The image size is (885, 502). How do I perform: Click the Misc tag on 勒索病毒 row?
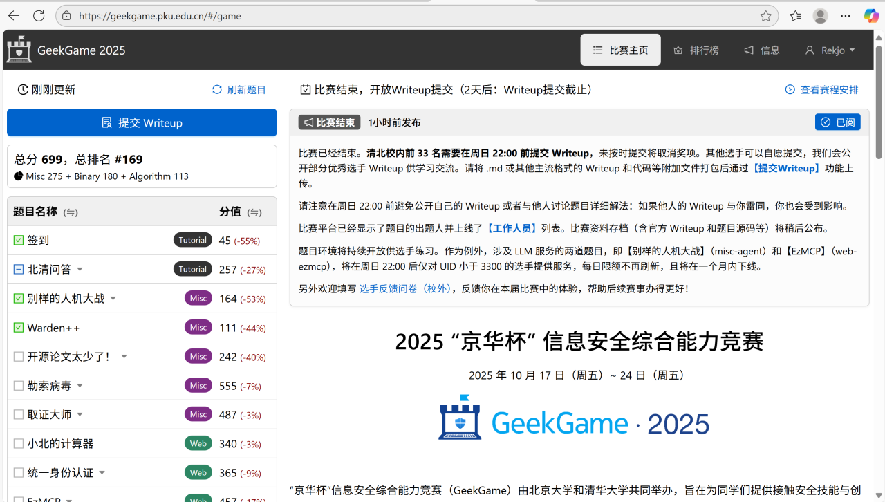point(198,385)
